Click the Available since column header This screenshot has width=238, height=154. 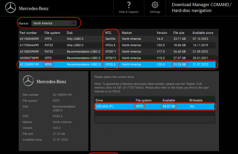(x=203, y=33)
